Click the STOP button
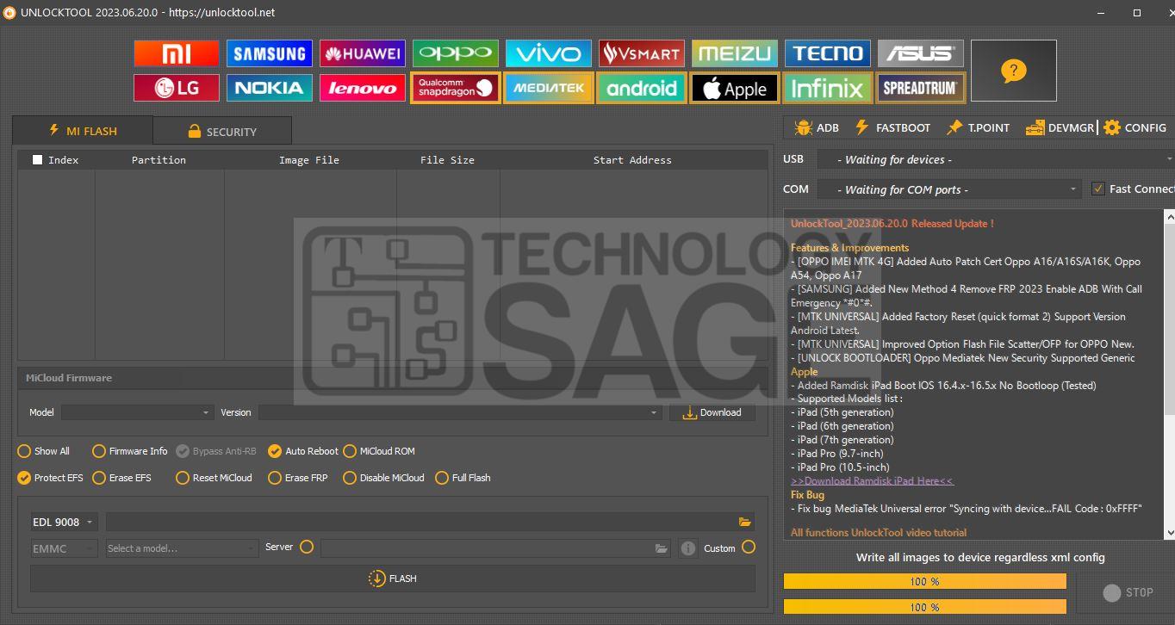This screenshot has height=625, width=1175. 1128,592
